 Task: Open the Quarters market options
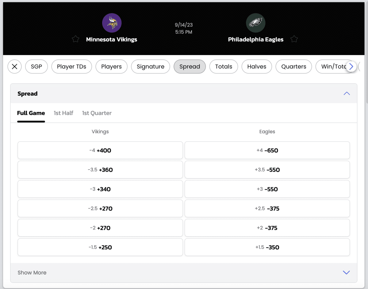tap(293, 66)
